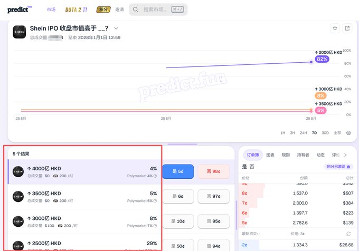Image resolution: width=359 pixels, height=251 pixels.
Task: Select the 24H chart range
Action: tap(303, 133)
